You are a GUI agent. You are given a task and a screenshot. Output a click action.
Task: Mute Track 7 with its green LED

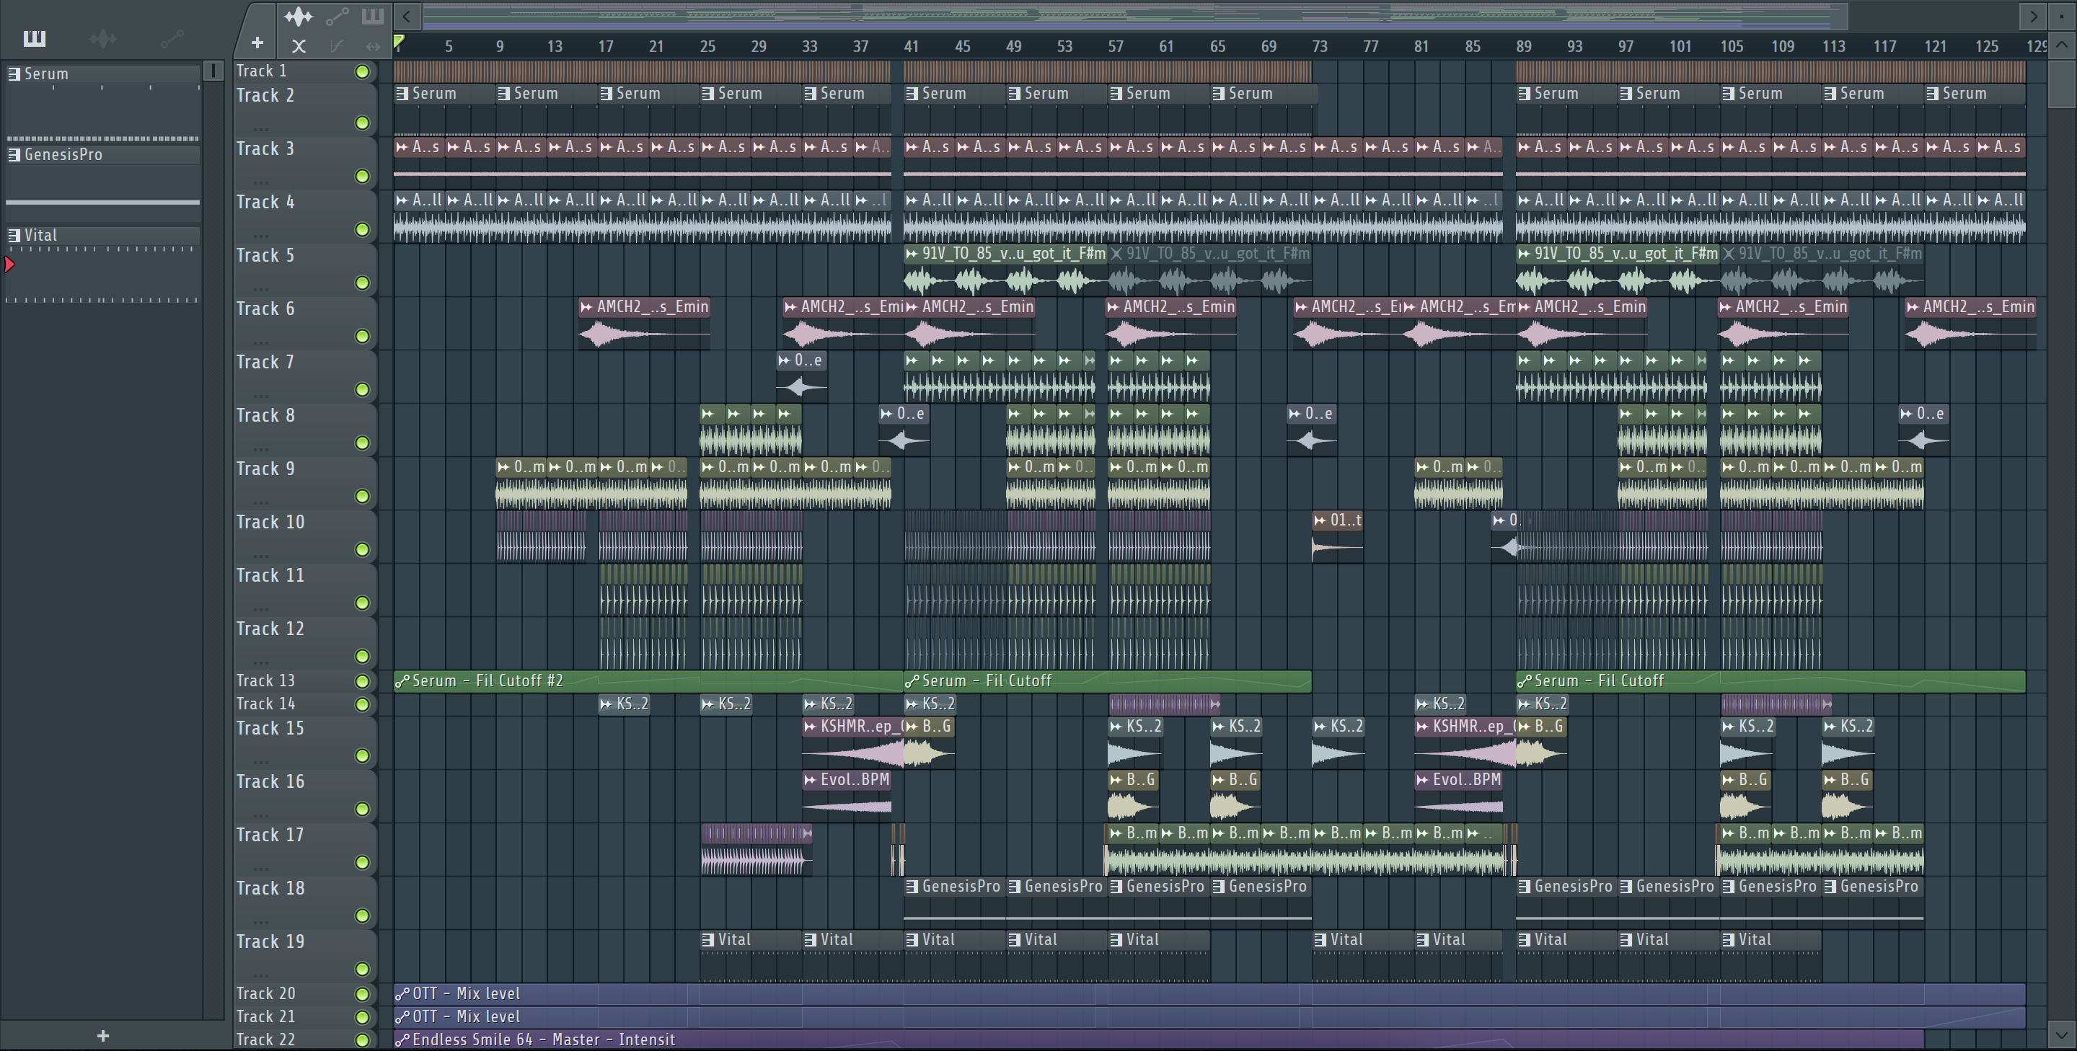pyautogui.click(x=363, y=389)
